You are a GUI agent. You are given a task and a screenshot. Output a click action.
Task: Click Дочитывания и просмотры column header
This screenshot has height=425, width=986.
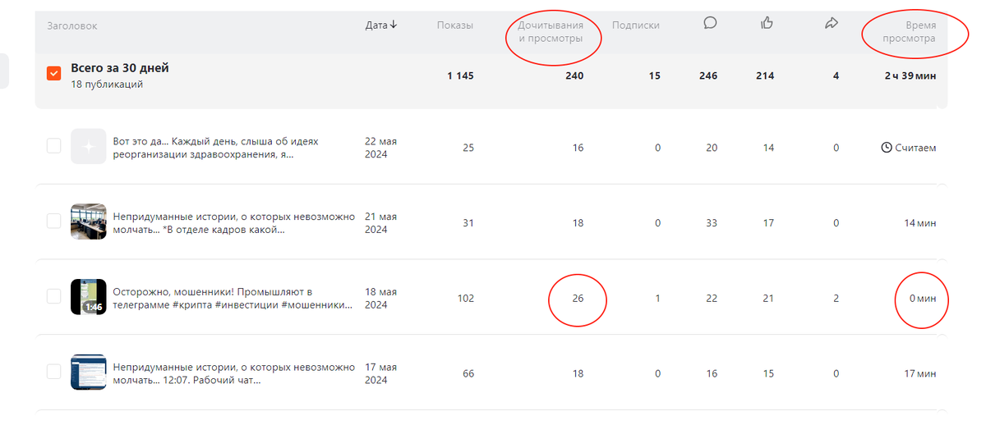coord(551,32)
